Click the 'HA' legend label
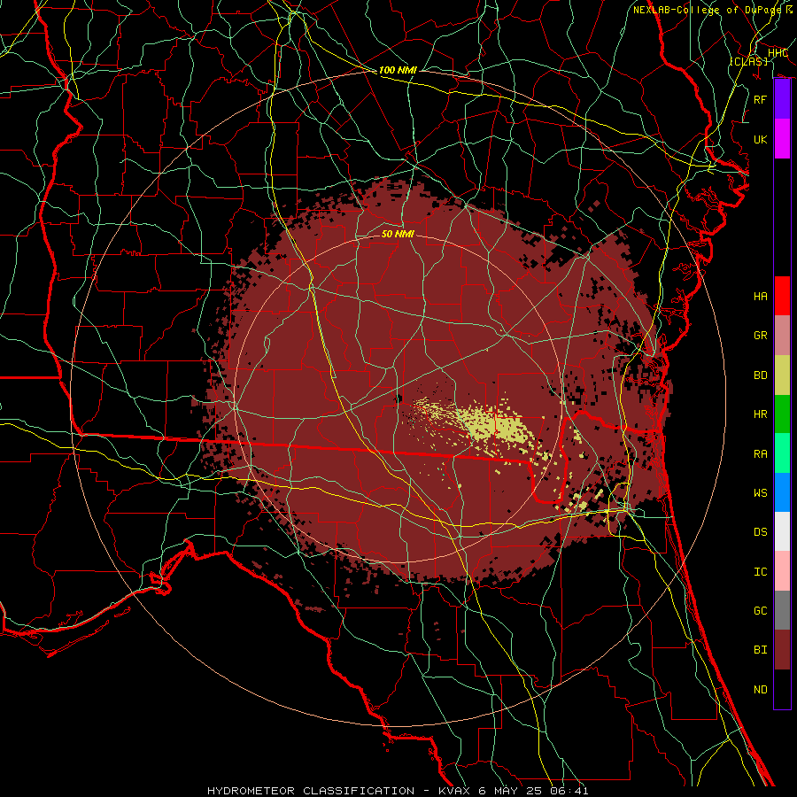The image size is (797, 797). 760,296
